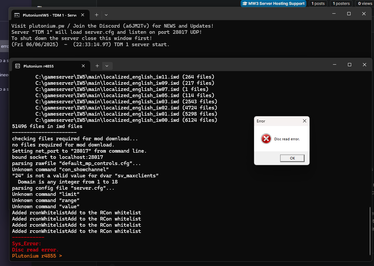Click 'Domain is any integer from 1 to 18'
Viewport: 374px width, 266px height.
tap(68, 182)
